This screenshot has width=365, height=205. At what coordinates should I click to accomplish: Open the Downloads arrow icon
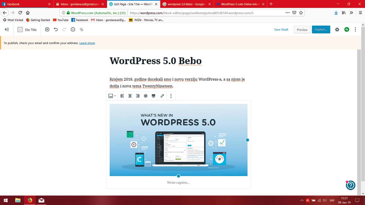tap(336, 13)
